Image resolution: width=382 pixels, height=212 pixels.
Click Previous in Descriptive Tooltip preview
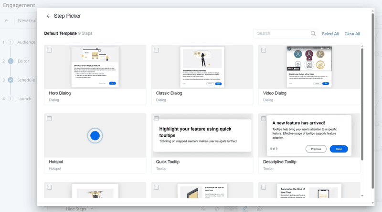coord(316,149)
